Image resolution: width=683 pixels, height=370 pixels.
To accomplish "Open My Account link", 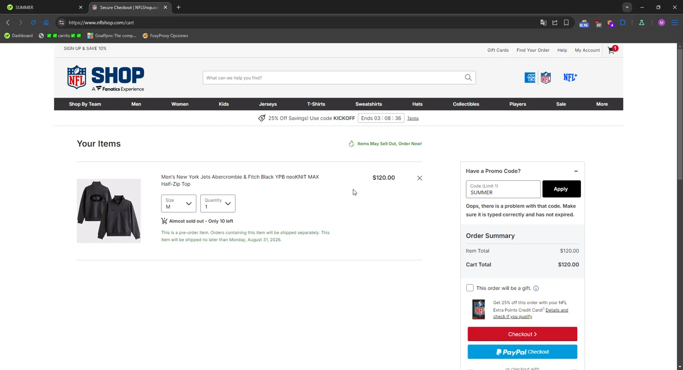I will tap(587, 50).
